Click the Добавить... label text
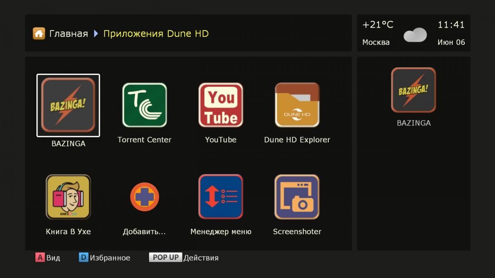This screenshot has width=495, height=278. tap(144, 231)
